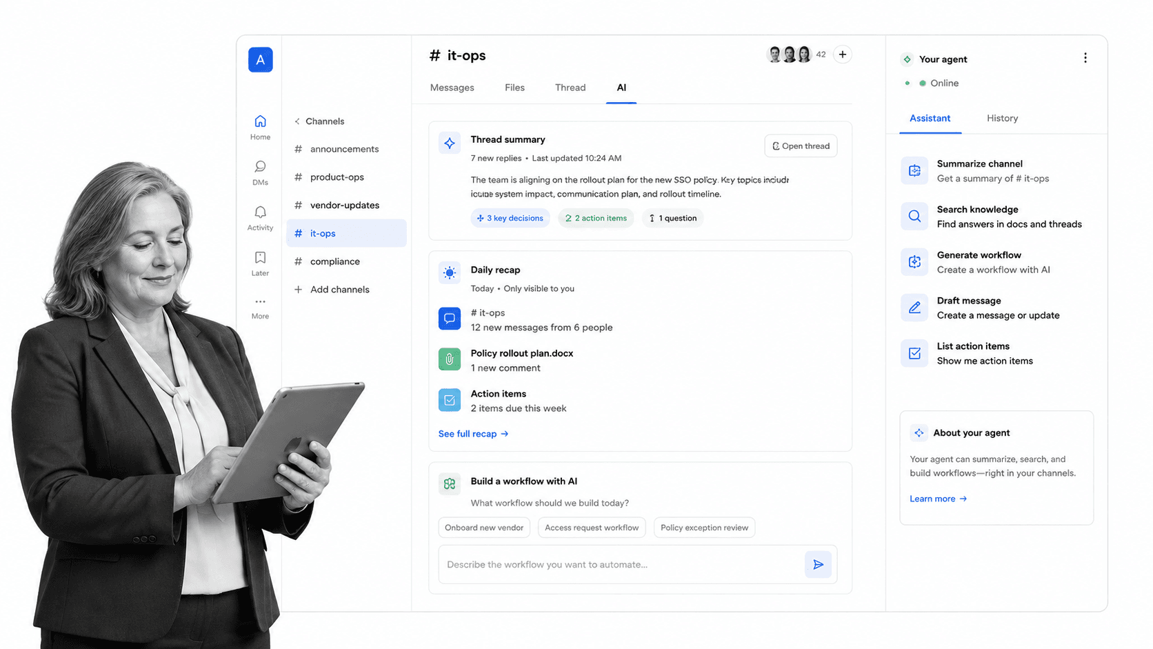Open DMs in the sidebar
Viewport: 1153px width, 649px height.
[x=260, y=173]
